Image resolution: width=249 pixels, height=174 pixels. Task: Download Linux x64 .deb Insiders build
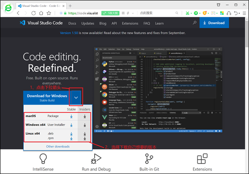point(85,134)
